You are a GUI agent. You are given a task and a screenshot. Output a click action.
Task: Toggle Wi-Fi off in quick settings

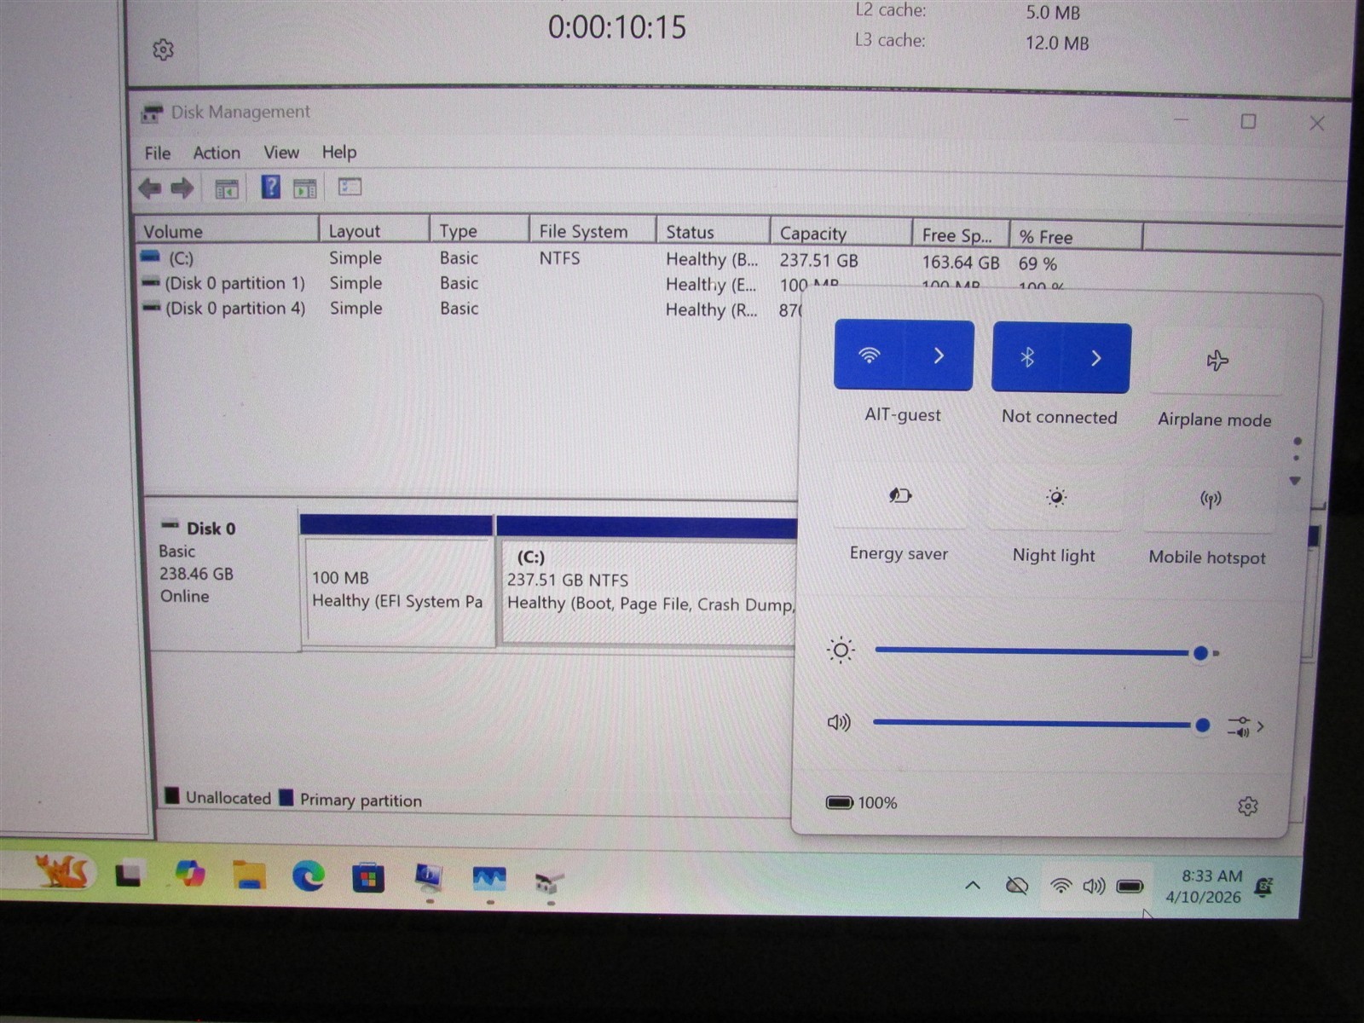868,355
